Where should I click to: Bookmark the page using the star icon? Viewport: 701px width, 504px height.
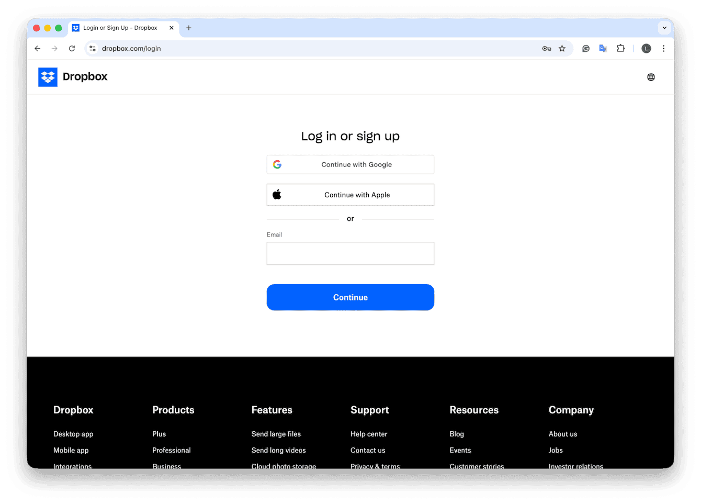pos(562,48)
